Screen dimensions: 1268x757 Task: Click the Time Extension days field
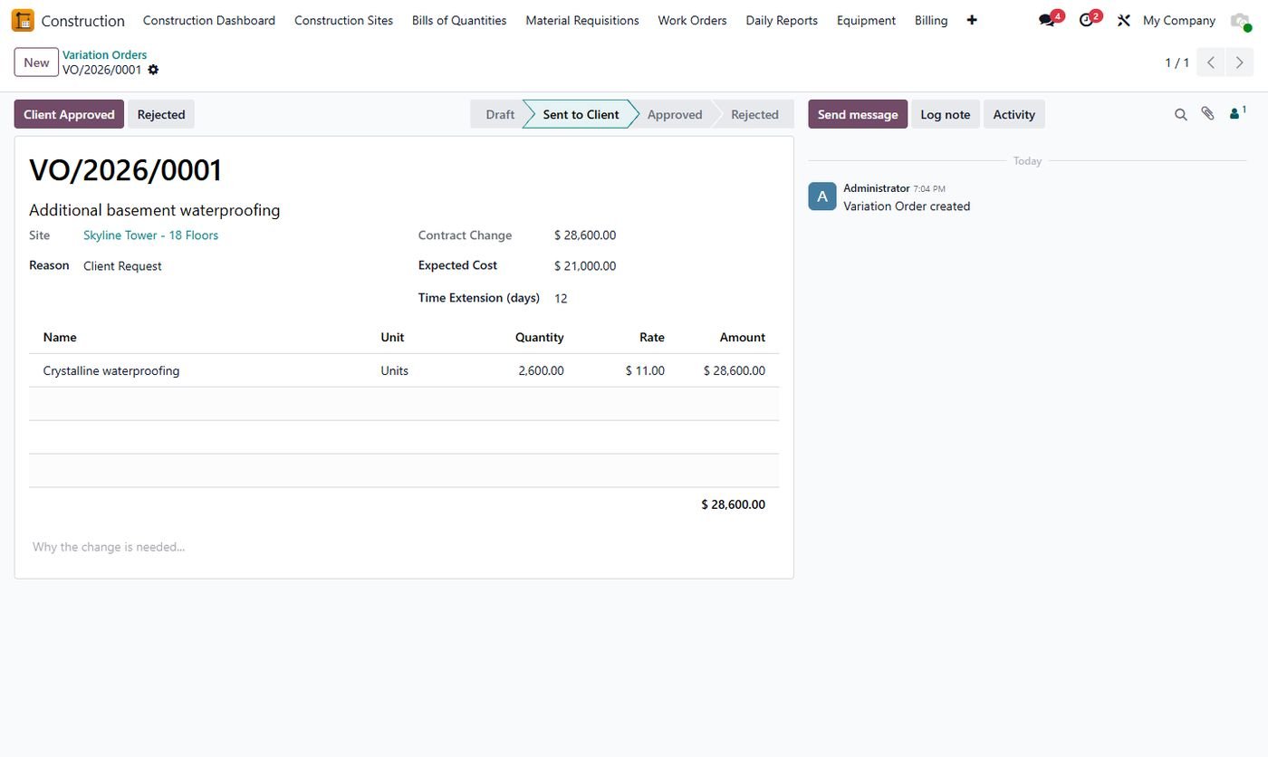(x=561, y=298)
